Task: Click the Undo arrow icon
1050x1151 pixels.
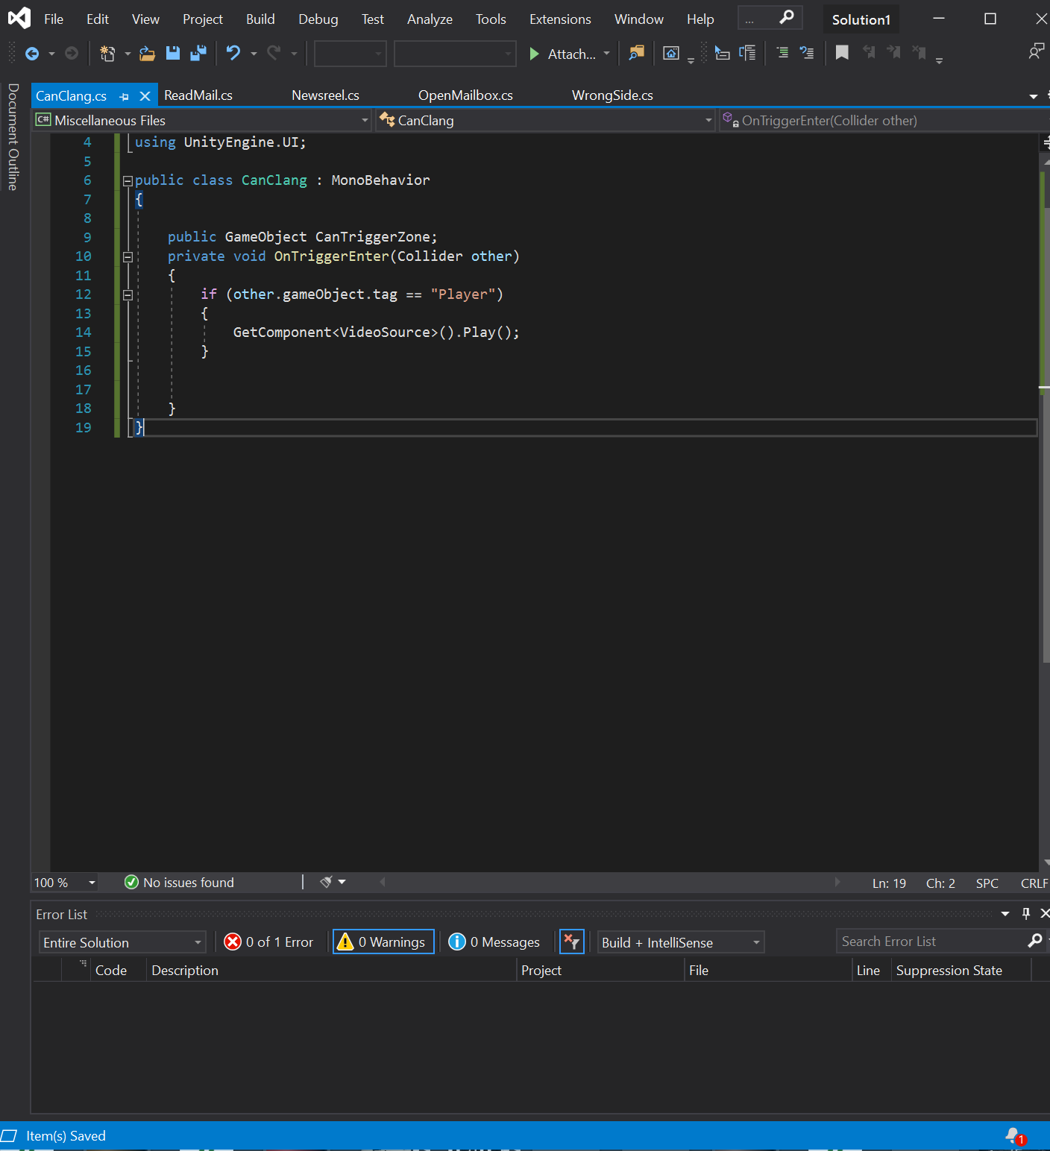Action: [233, 53]
